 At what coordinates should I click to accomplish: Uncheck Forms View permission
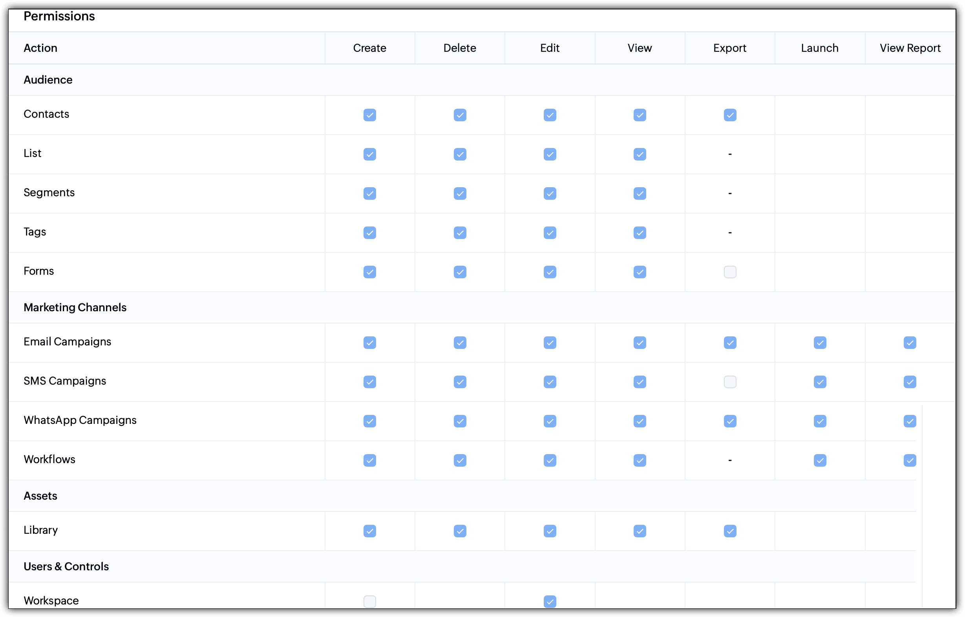point(640,272)
